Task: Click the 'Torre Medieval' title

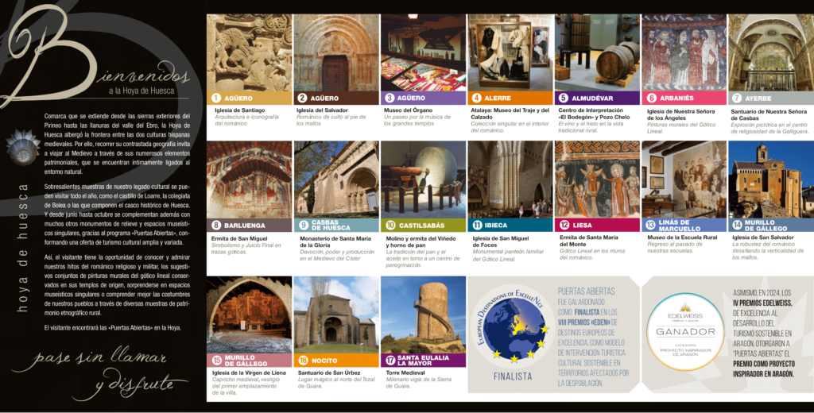Action: tap(405, 373)
